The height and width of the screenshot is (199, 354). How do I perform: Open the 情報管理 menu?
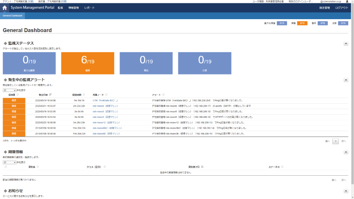click(74, 8)
